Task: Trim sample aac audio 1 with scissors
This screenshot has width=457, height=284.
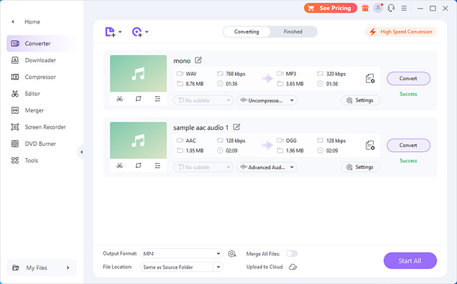Action: click(119, 166)
